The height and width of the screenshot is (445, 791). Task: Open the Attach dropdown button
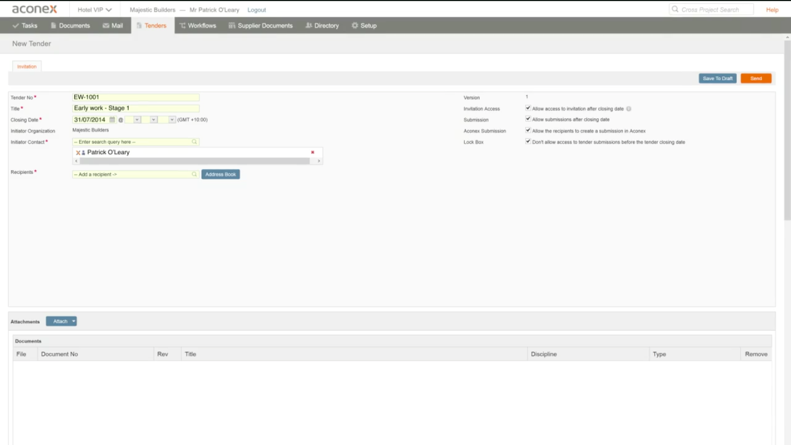coord(61,321)
